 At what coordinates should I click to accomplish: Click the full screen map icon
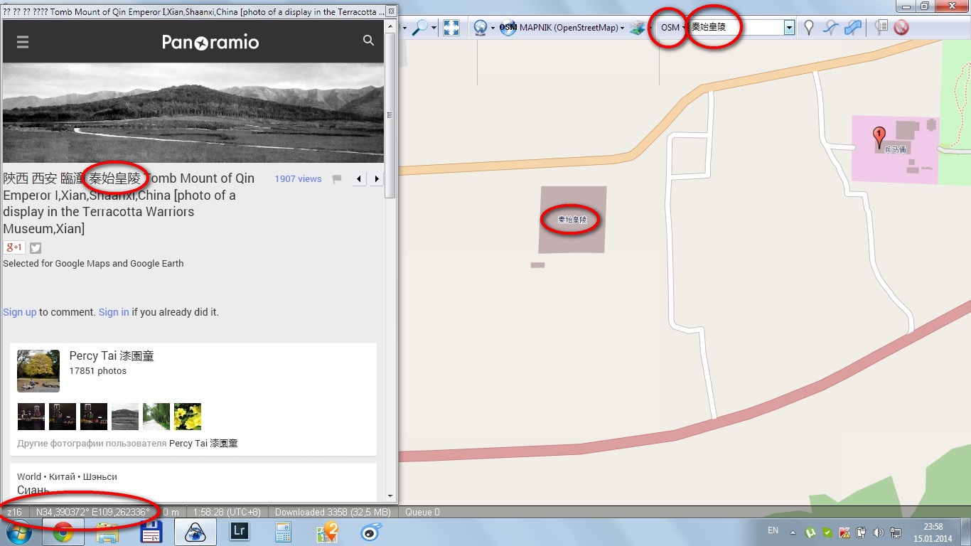[451, 28]
